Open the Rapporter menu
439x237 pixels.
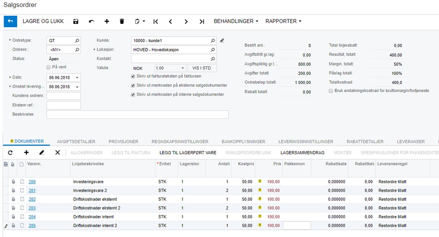(283, 21)
